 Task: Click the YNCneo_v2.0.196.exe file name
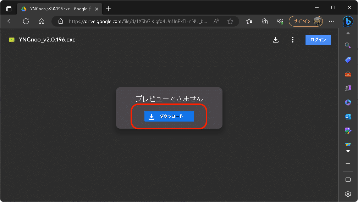tap(47, 40)
